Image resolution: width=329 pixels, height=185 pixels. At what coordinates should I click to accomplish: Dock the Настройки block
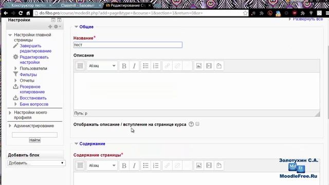pyautogui.click(x=59, y=20)
